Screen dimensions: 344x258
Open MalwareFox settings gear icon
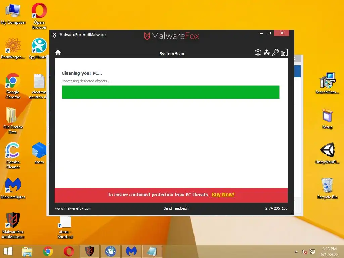tap(258, 52)
